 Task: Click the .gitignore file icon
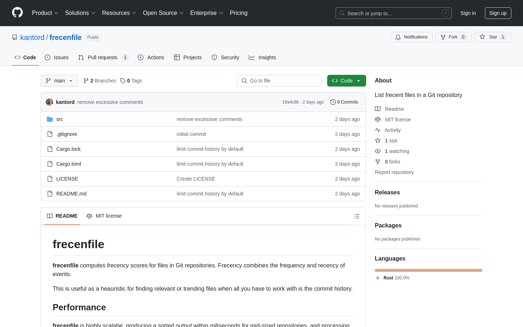[x=50, y=134]
